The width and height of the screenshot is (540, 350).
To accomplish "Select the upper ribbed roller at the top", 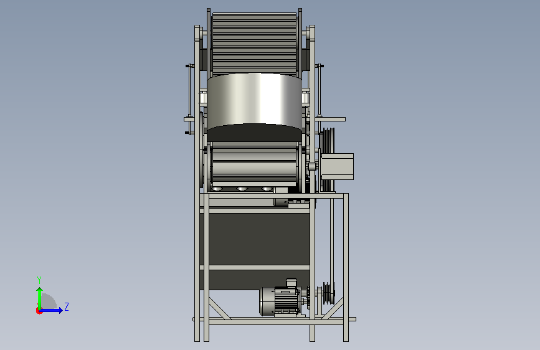I will click(255, 44).
